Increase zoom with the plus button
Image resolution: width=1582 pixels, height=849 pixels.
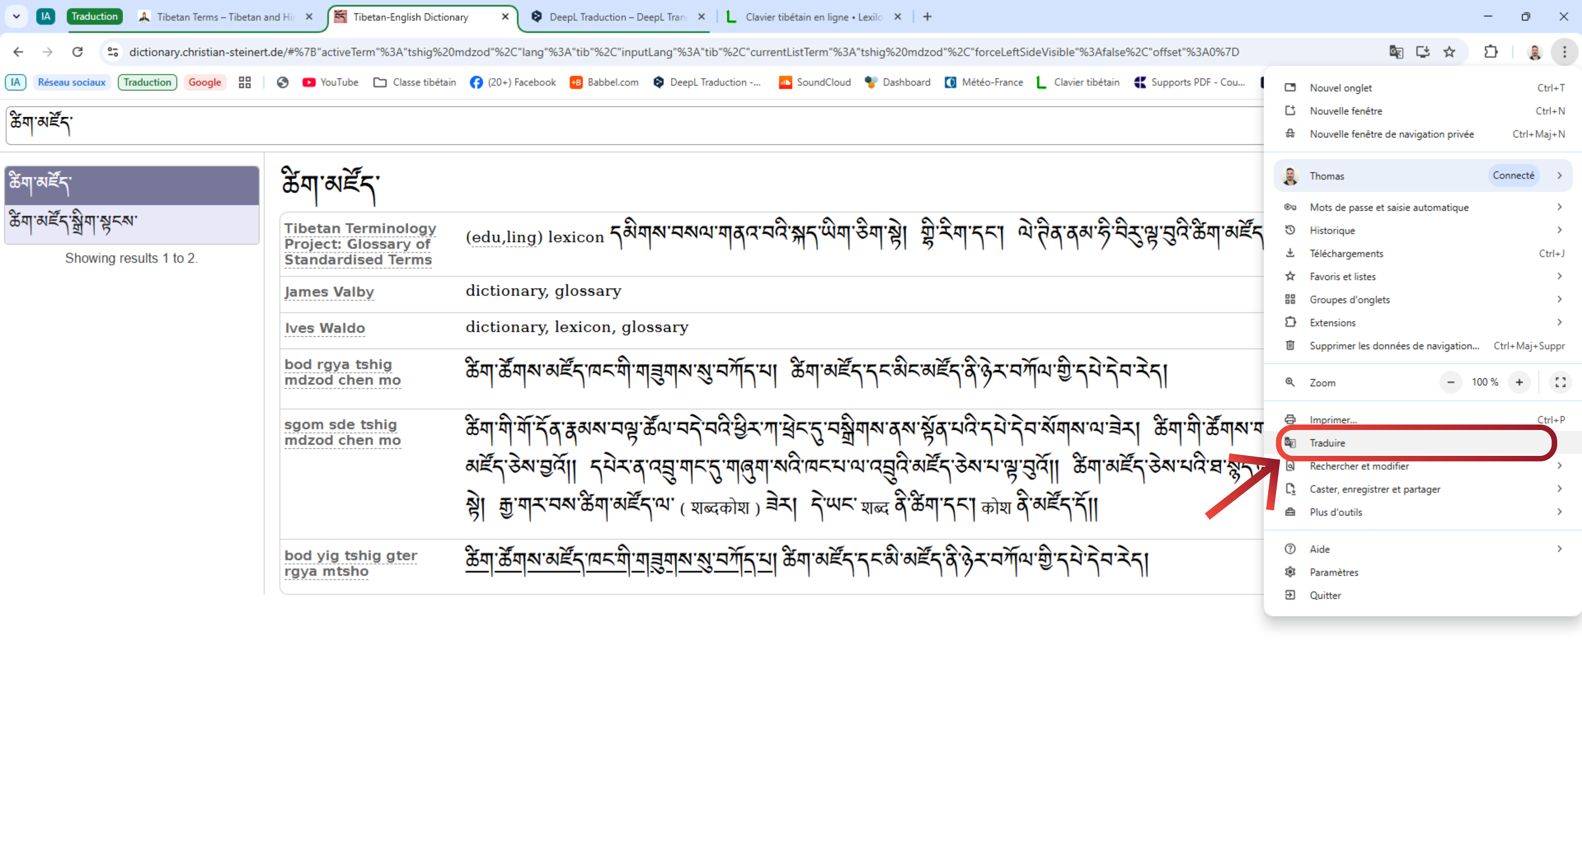pos(1519,382)
